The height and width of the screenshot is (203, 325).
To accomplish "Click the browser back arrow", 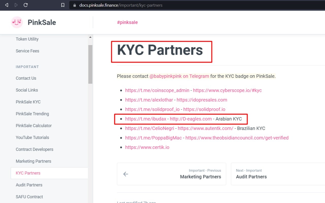I will [x=7, y=5].
